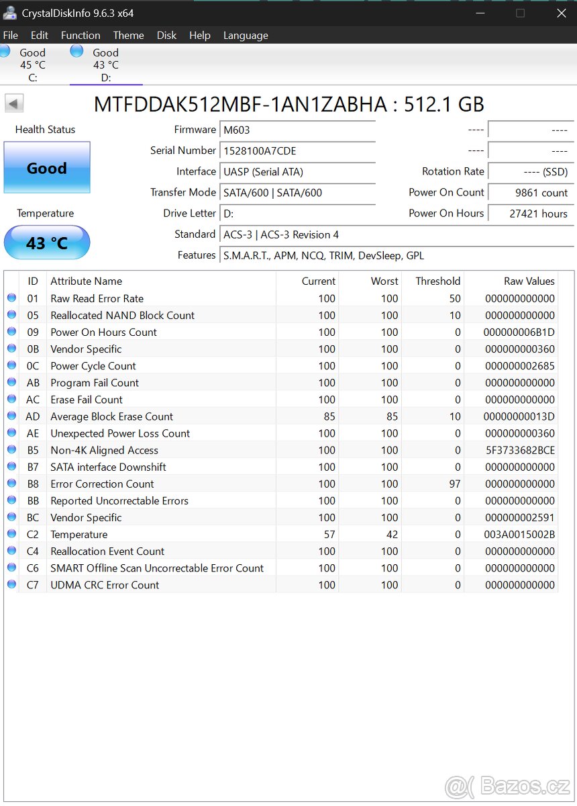Click the Power On Count value 9861 count
The image size is (577, 806).
pos(531,192)
